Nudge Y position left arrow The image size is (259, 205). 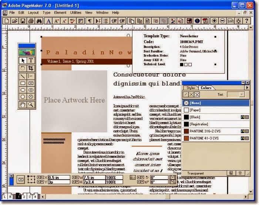(38, 182)
